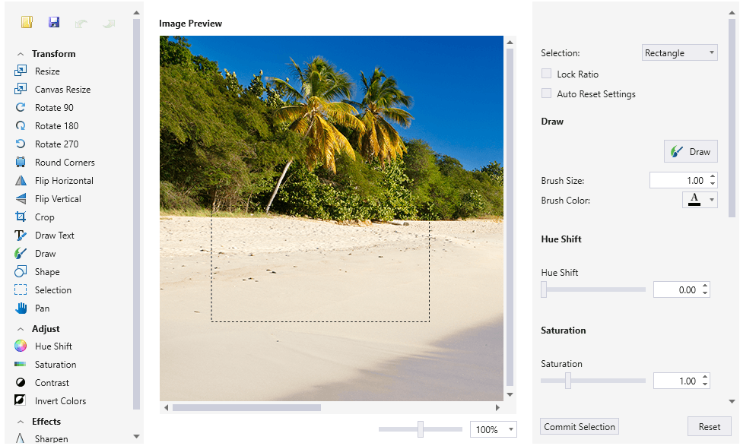Enable the Lock Ratio checkbox
Image resolution: width=740 pixels, height=446 pixels.
(546, 74)
